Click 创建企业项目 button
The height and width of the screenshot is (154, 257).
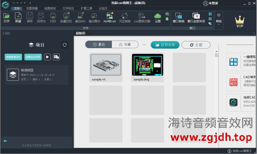pos(33,57)
